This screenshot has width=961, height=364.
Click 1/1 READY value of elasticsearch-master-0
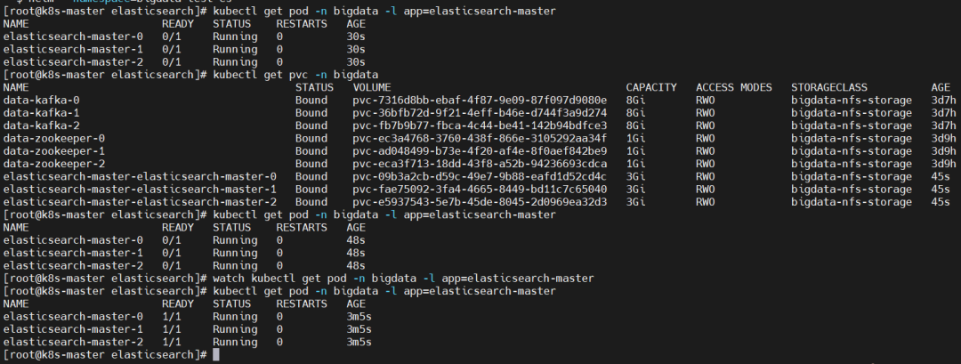174,317
